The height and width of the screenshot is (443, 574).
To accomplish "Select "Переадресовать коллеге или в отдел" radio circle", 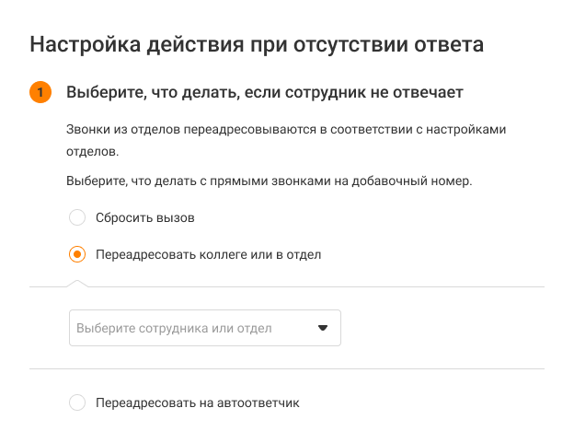I will pos(78,254).
